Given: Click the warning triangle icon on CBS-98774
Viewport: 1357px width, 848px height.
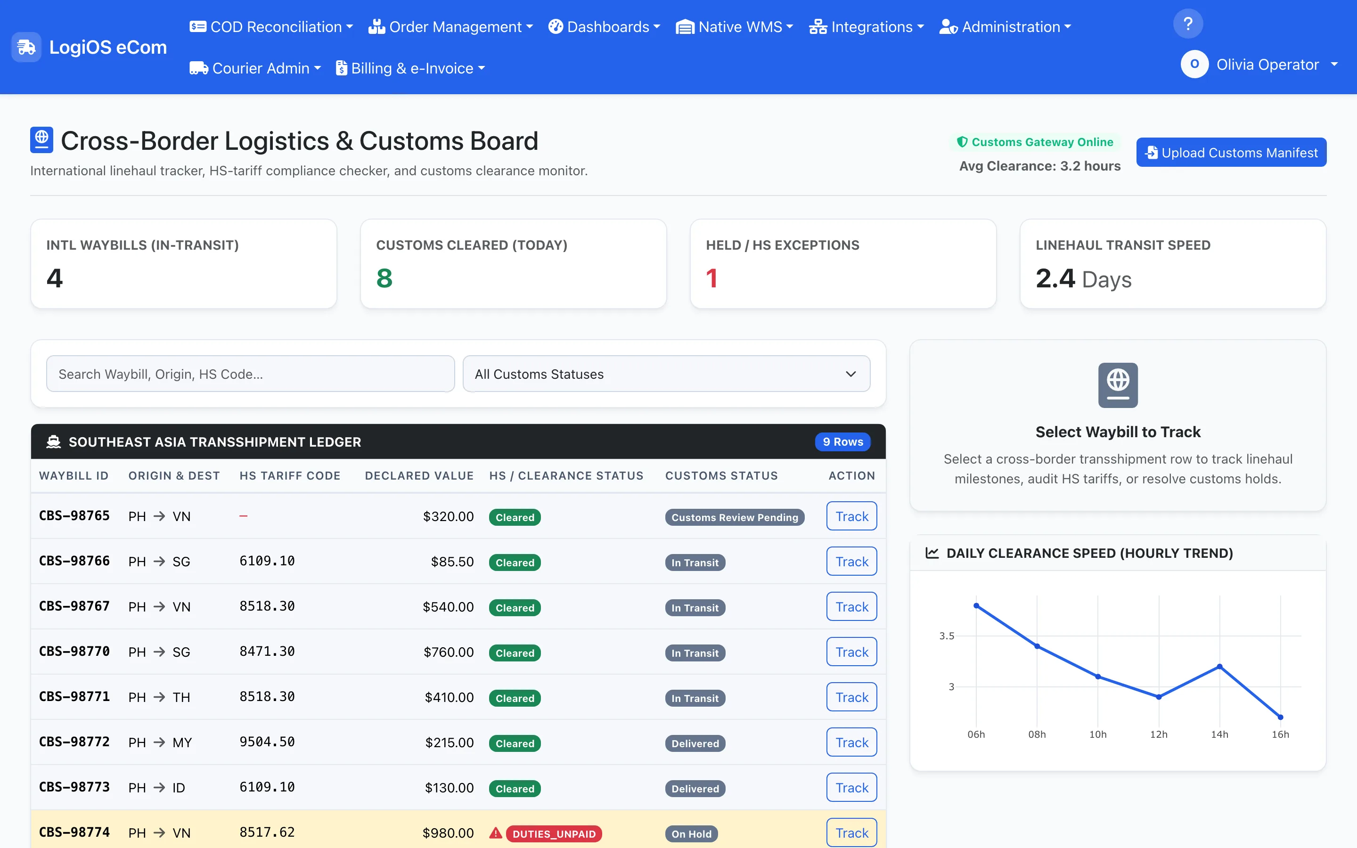Looking at the screenshot, I should pyautogui.click(x=495, y=833).
